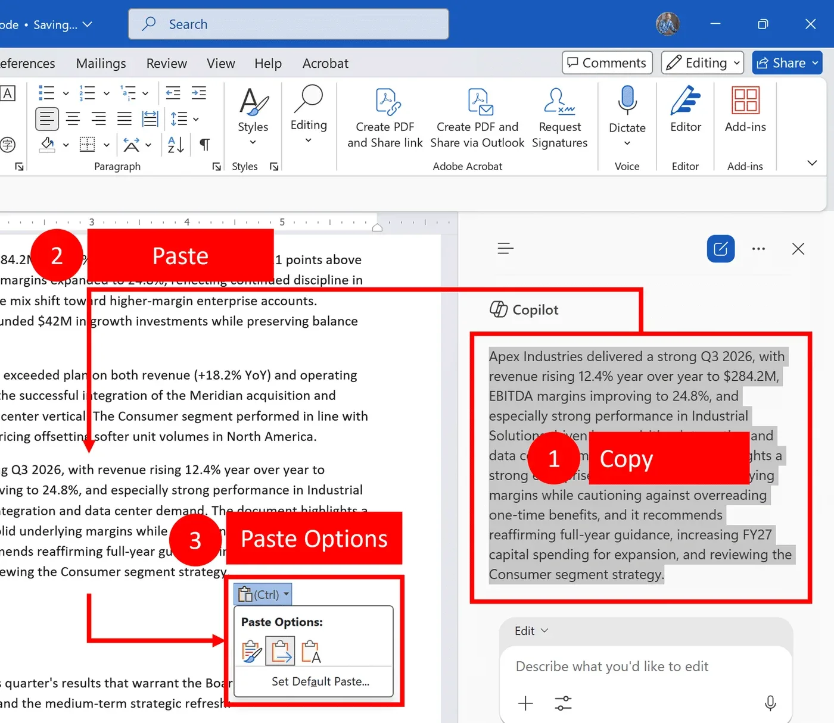Open the Help tab
Screen dimensions: 834x723
tap(268, 63)
